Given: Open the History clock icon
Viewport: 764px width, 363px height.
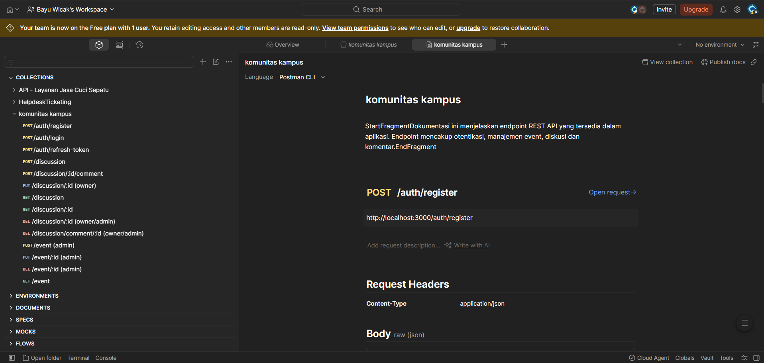Looking at the screenshot, I should [139, 45].
